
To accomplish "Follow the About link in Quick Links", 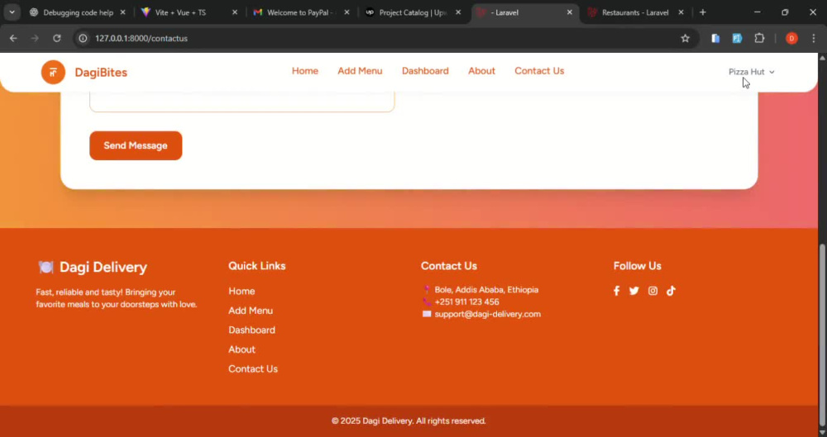I will click(x=241, y=349).
